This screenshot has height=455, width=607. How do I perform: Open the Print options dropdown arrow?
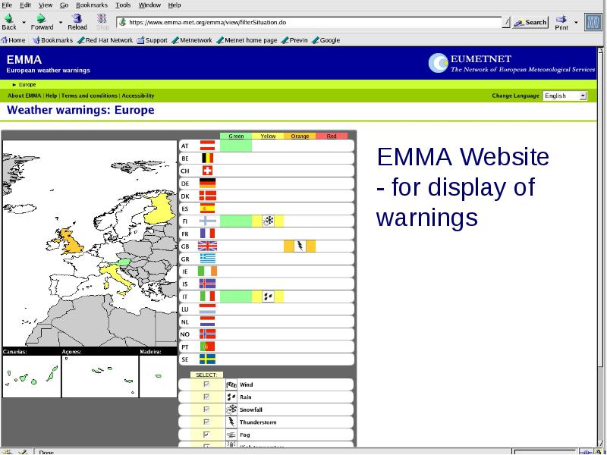(576, 23)
